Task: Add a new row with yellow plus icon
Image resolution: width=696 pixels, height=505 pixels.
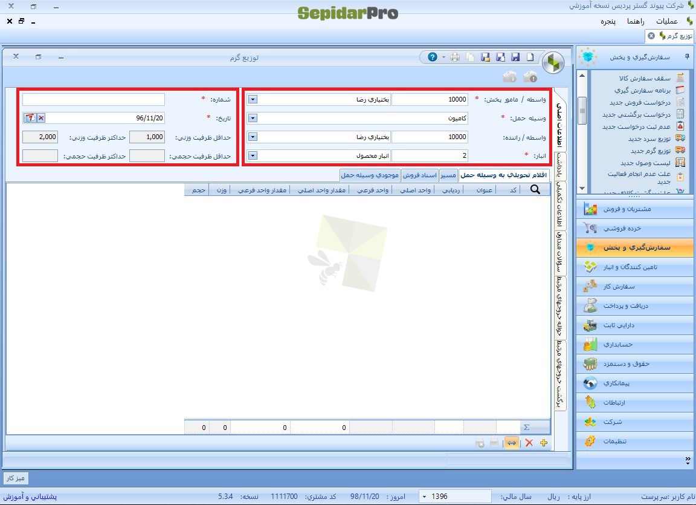Action: 544,443
